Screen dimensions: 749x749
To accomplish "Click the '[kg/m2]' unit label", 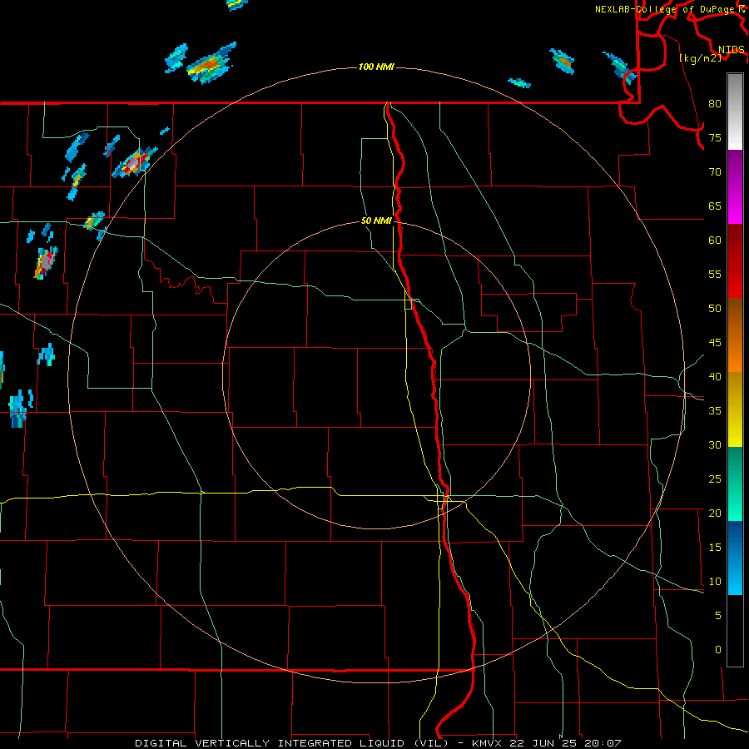I will (x=700, y=58).
